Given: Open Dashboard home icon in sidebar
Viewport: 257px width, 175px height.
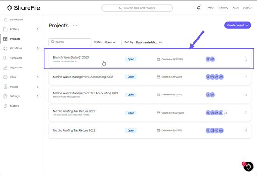Looking at the screenshot, I should click(6, 20).
